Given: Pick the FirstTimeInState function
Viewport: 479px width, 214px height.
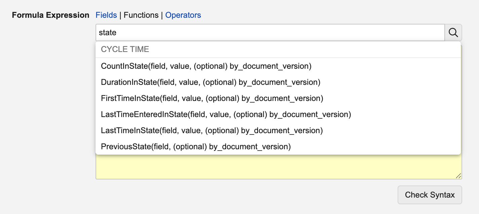Looking at the screenshot, I should coord(212,98).
